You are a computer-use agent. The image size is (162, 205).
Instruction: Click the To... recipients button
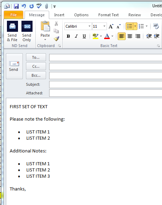coord(36,57)
